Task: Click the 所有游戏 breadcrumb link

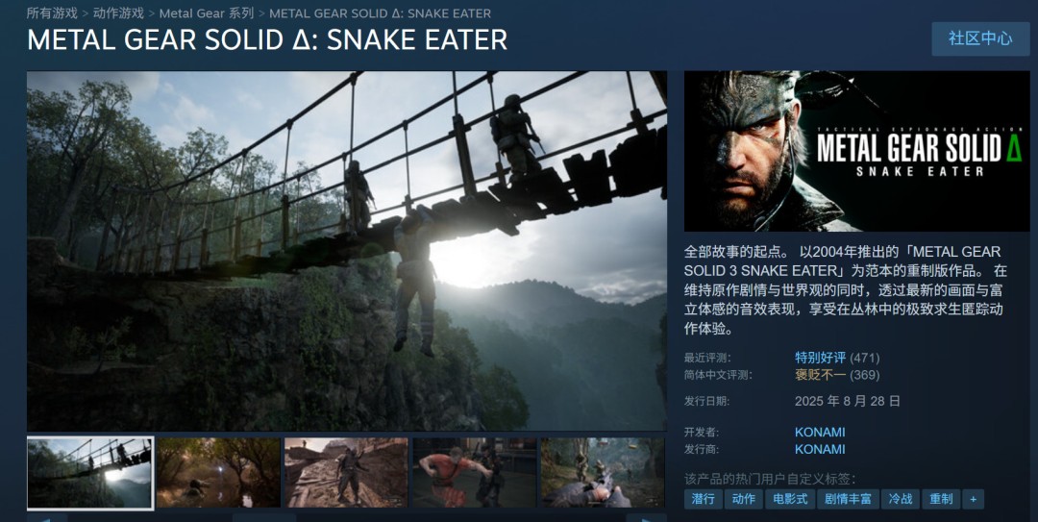Action: [52, 12]
